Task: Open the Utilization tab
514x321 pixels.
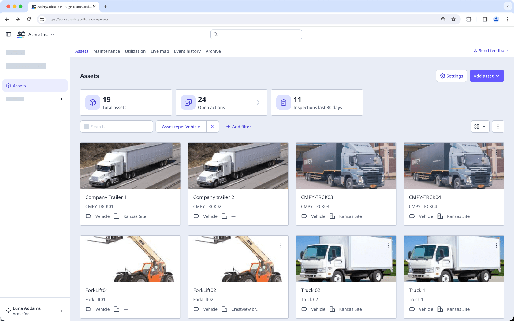Action: coord(135,51)
